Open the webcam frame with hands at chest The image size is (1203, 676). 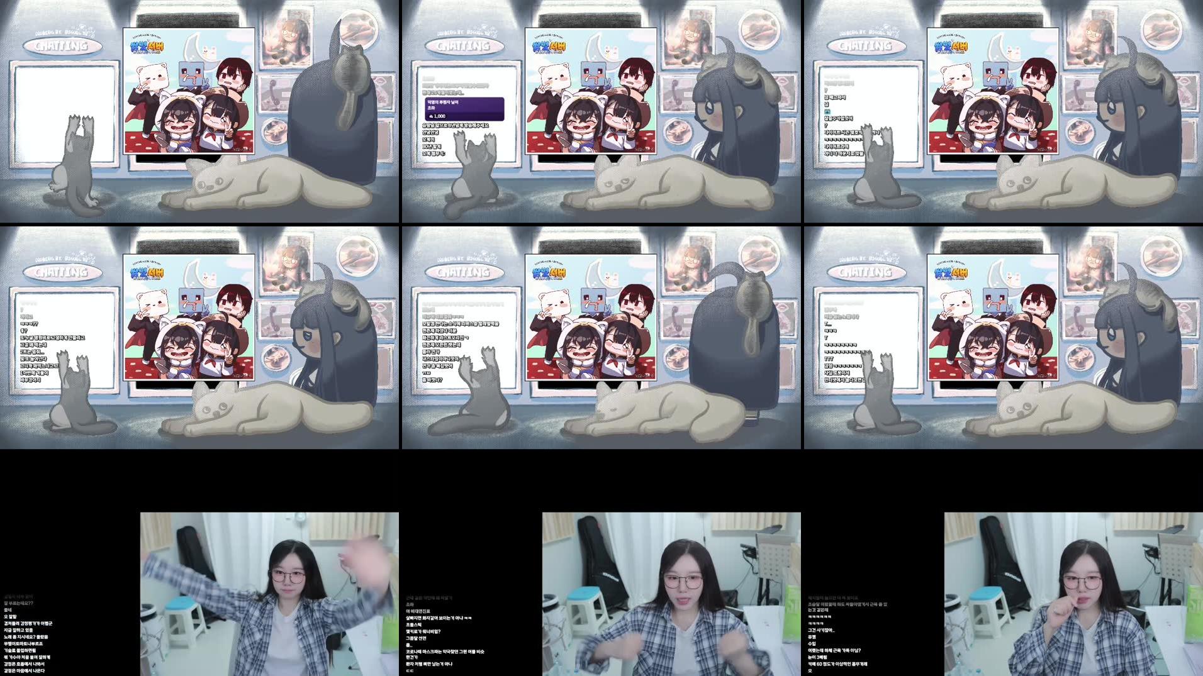pos(671,594)
